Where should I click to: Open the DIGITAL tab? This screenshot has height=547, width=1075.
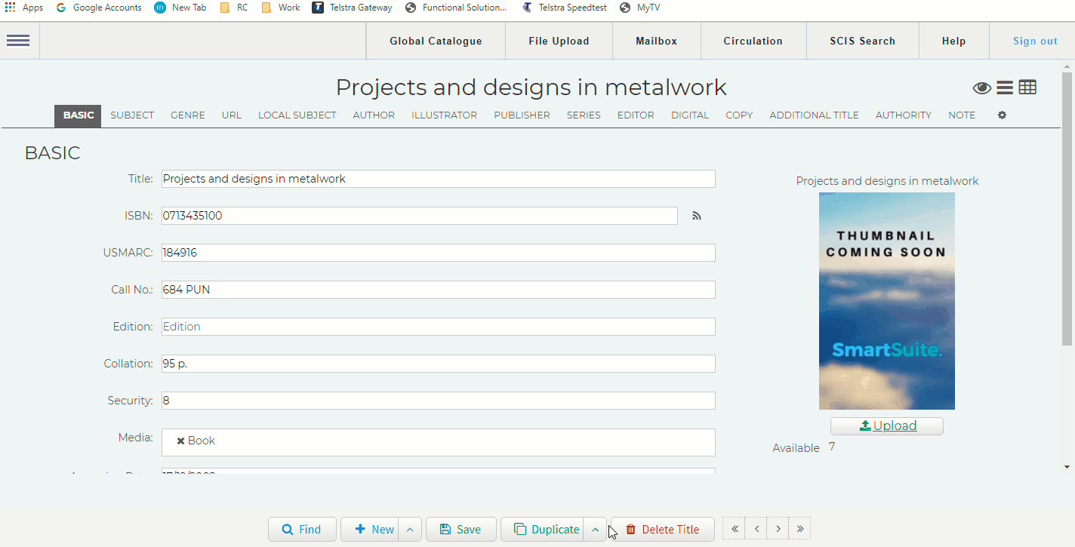click(x=690, y=115)
